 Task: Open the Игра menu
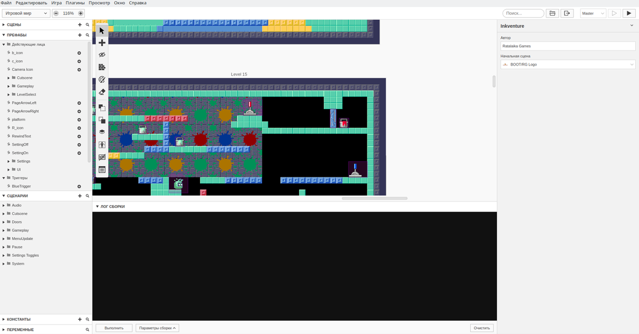pyautogui.click(x=57, y=3)
